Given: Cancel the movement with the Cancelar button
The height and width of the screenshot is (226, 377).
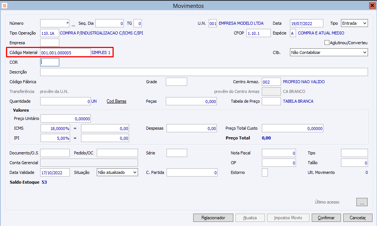Looking at the screenshot, I should click(358, 218).
